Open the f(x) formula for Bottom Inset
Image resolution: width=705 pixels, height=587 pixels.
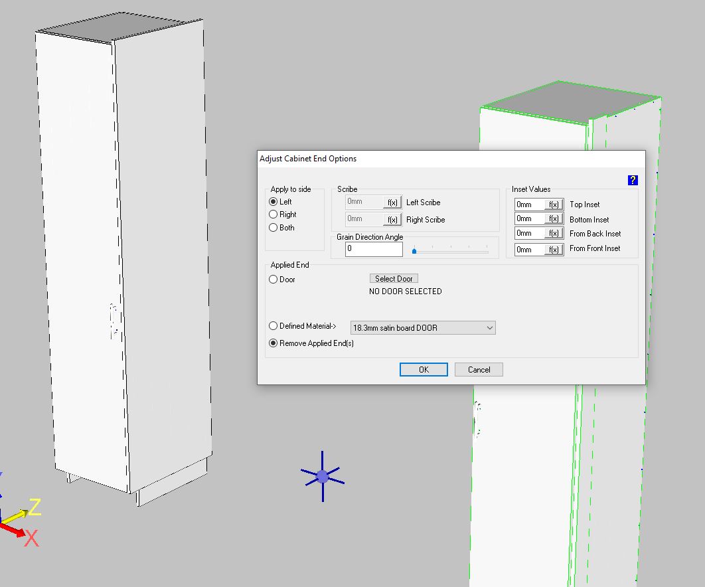pyautogui.click(x=554, y=219)
